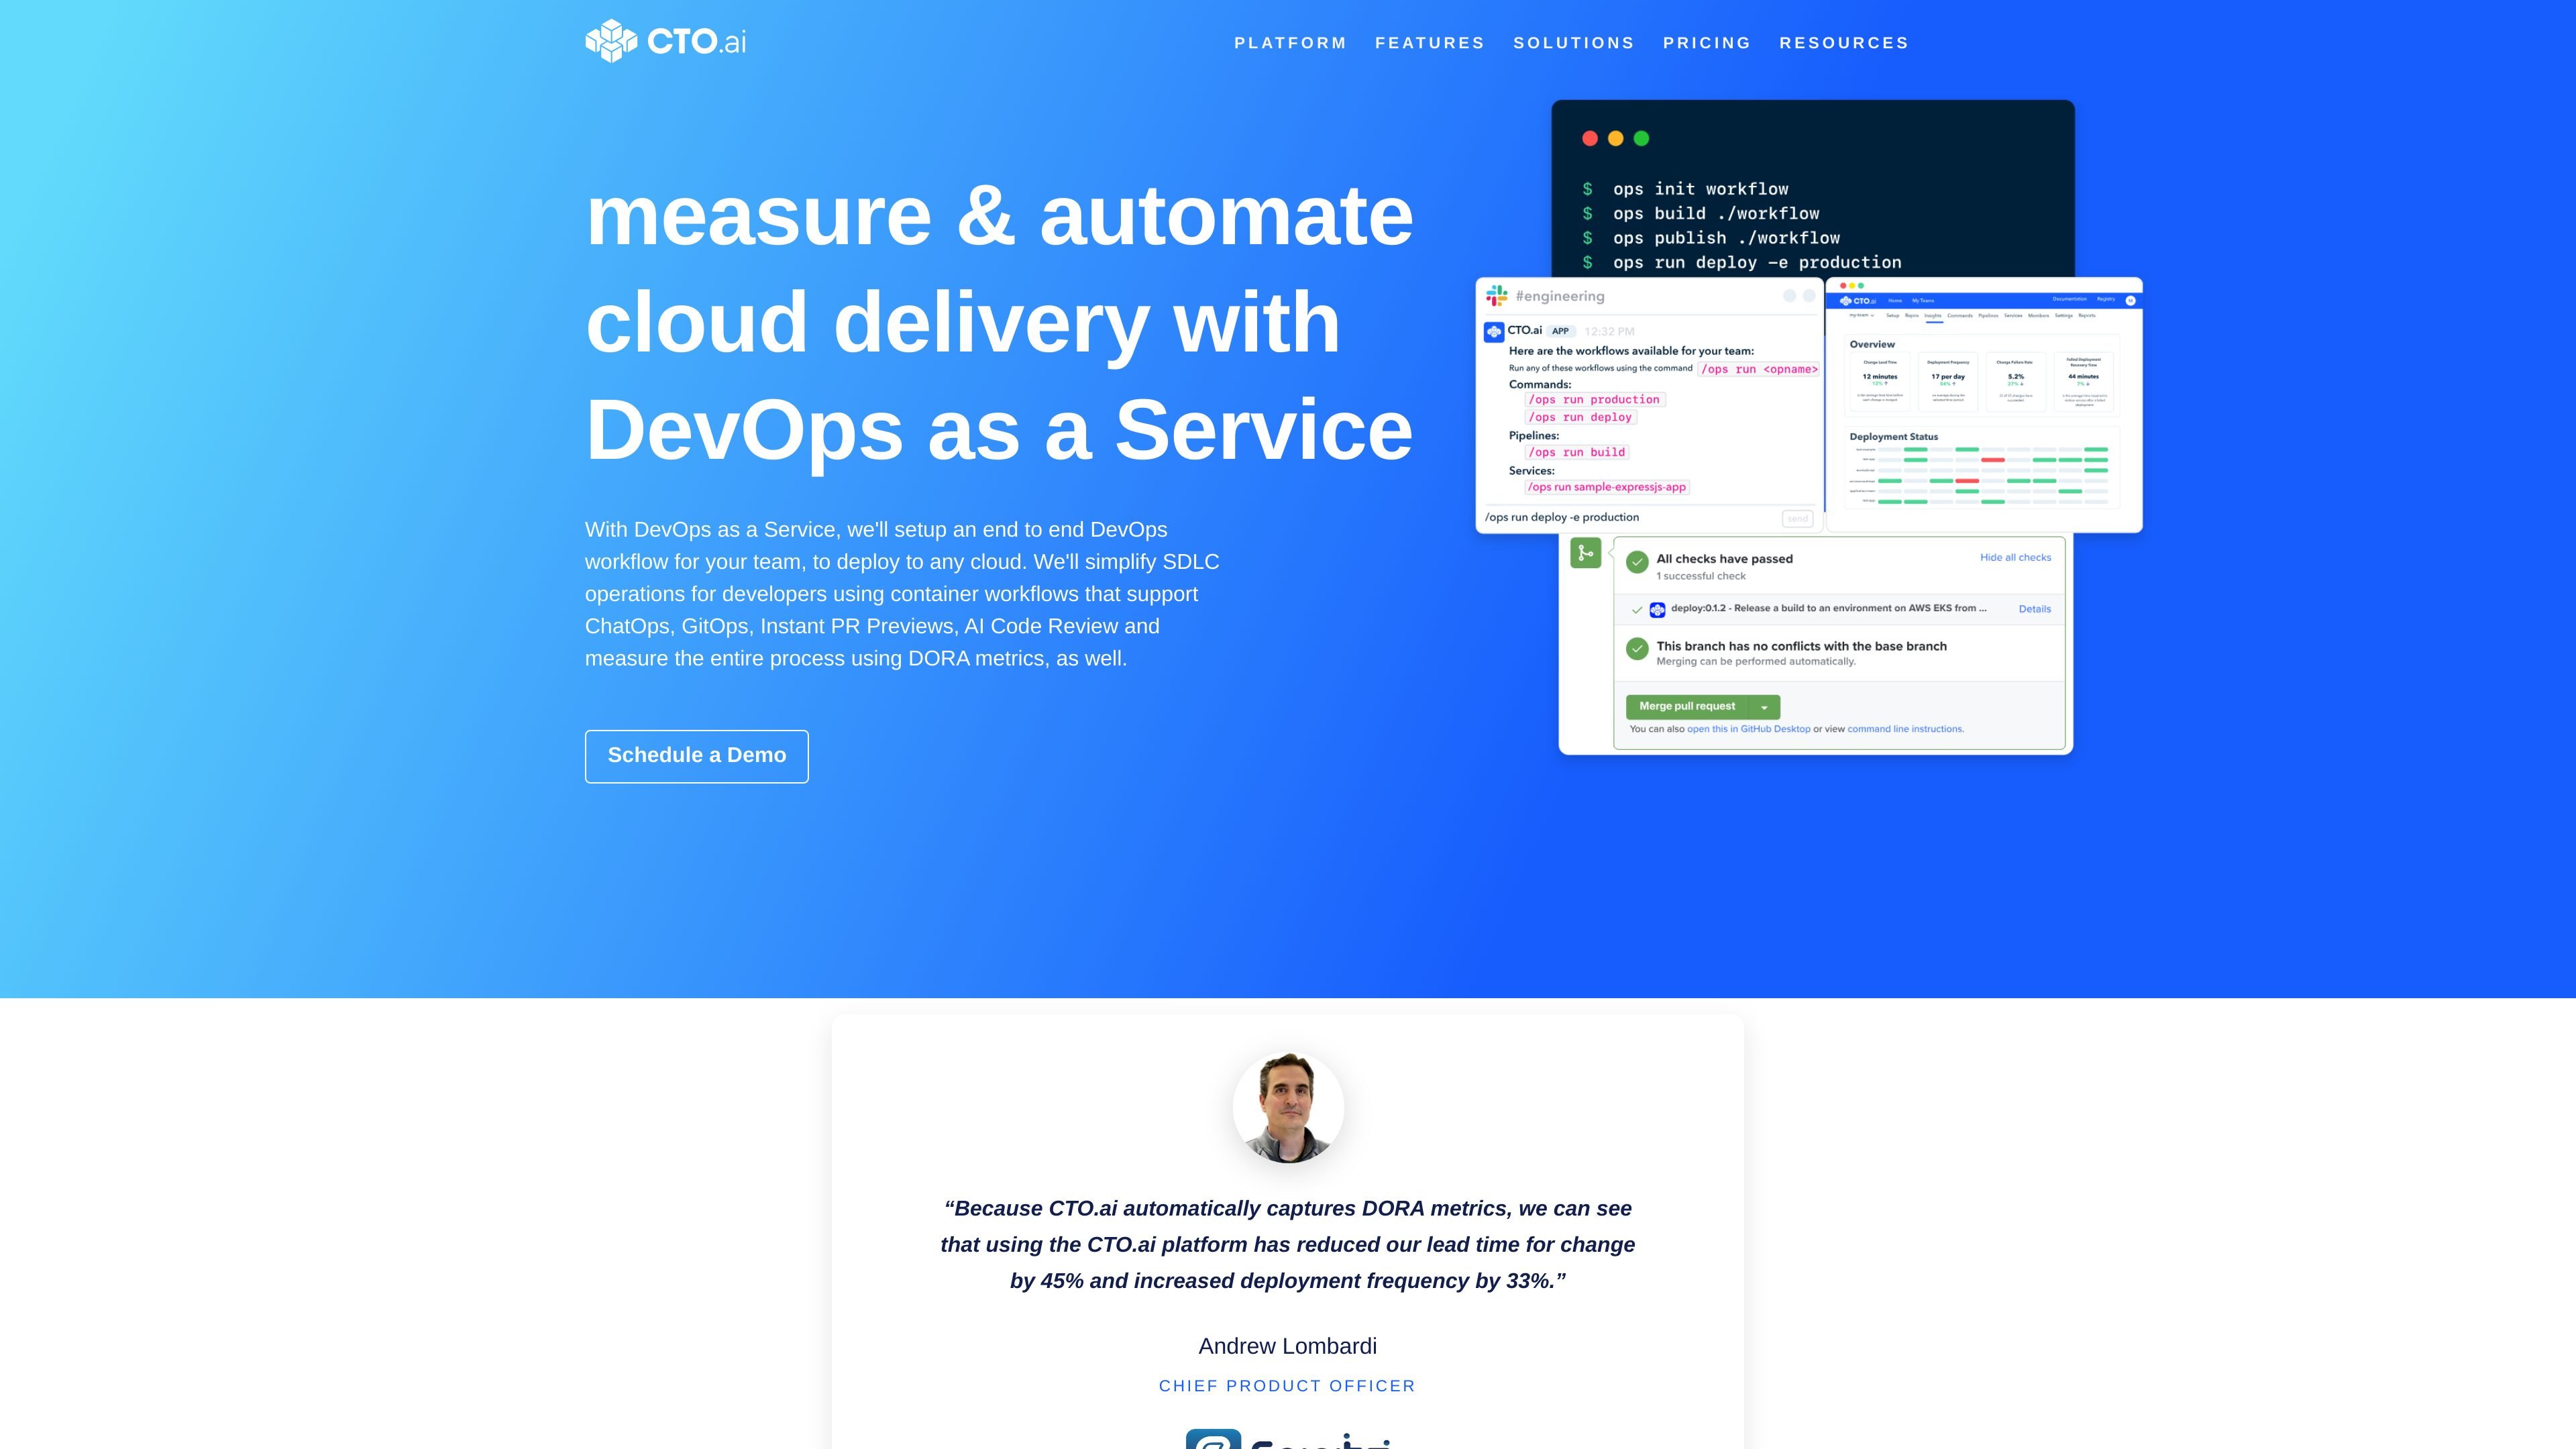This screenshot has height=1449, width=2576.
Task: Click the Schedule a Demo button
Action: click(697, 756)
